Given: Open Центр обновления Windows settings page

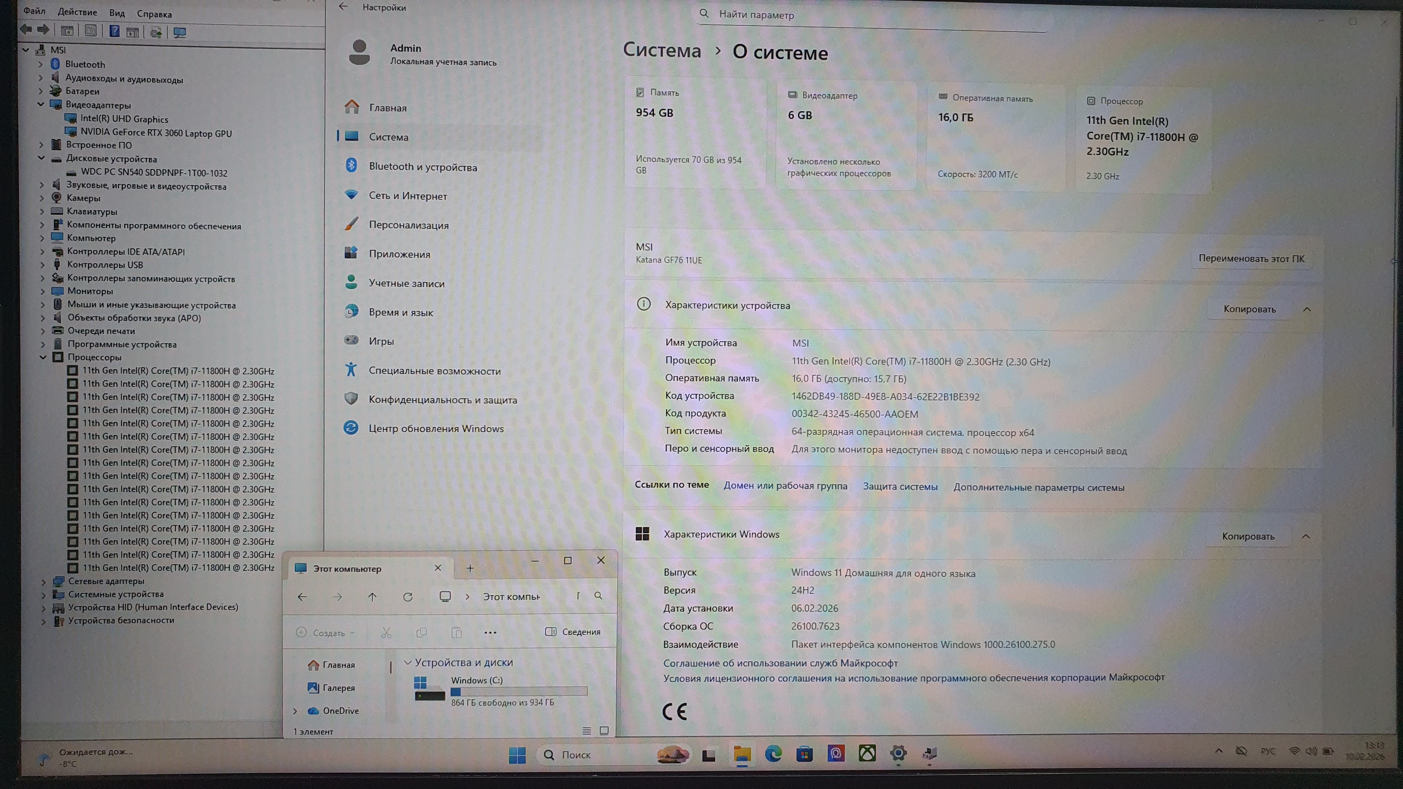Looking at the screenshot, I should 436,429.
